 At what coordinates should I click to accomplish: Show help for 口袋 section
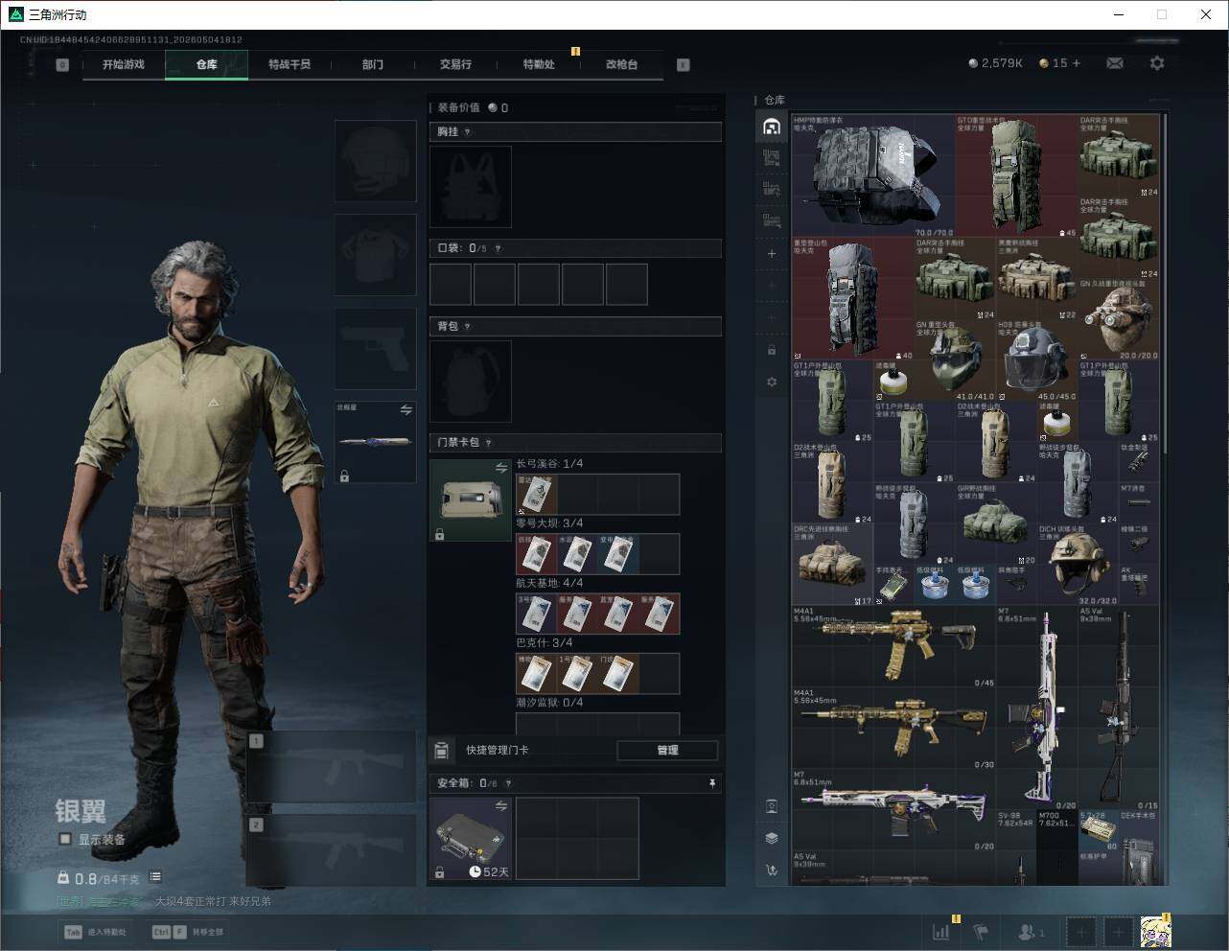(498, 248)
